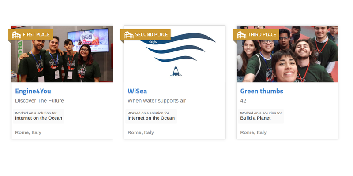Click the Engine4You team photo

pos(62,54)
